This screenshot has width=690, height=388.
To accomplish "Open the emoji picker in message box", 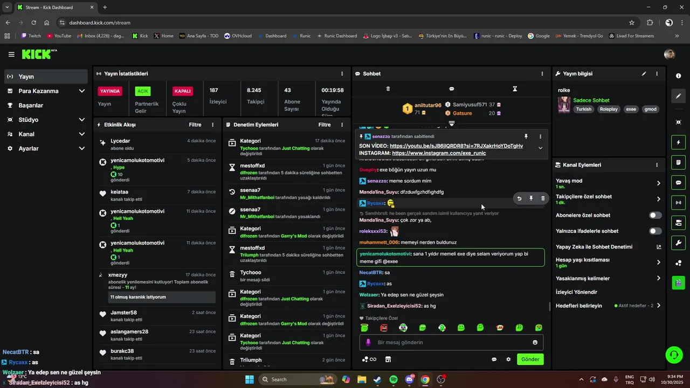I will click(x=535, y=342).
